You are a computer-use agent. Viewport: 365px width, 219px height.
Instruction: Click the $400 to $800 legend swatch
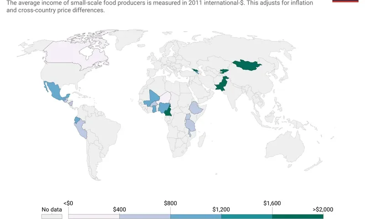(x=145, y=216)
